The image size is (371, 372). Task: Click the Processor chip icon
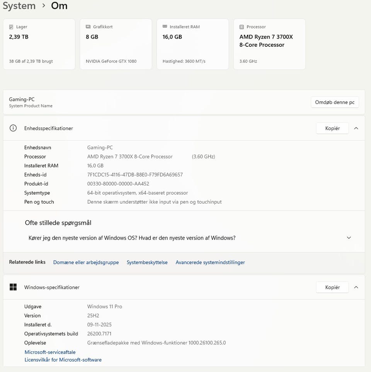click(x=242, y=27)
